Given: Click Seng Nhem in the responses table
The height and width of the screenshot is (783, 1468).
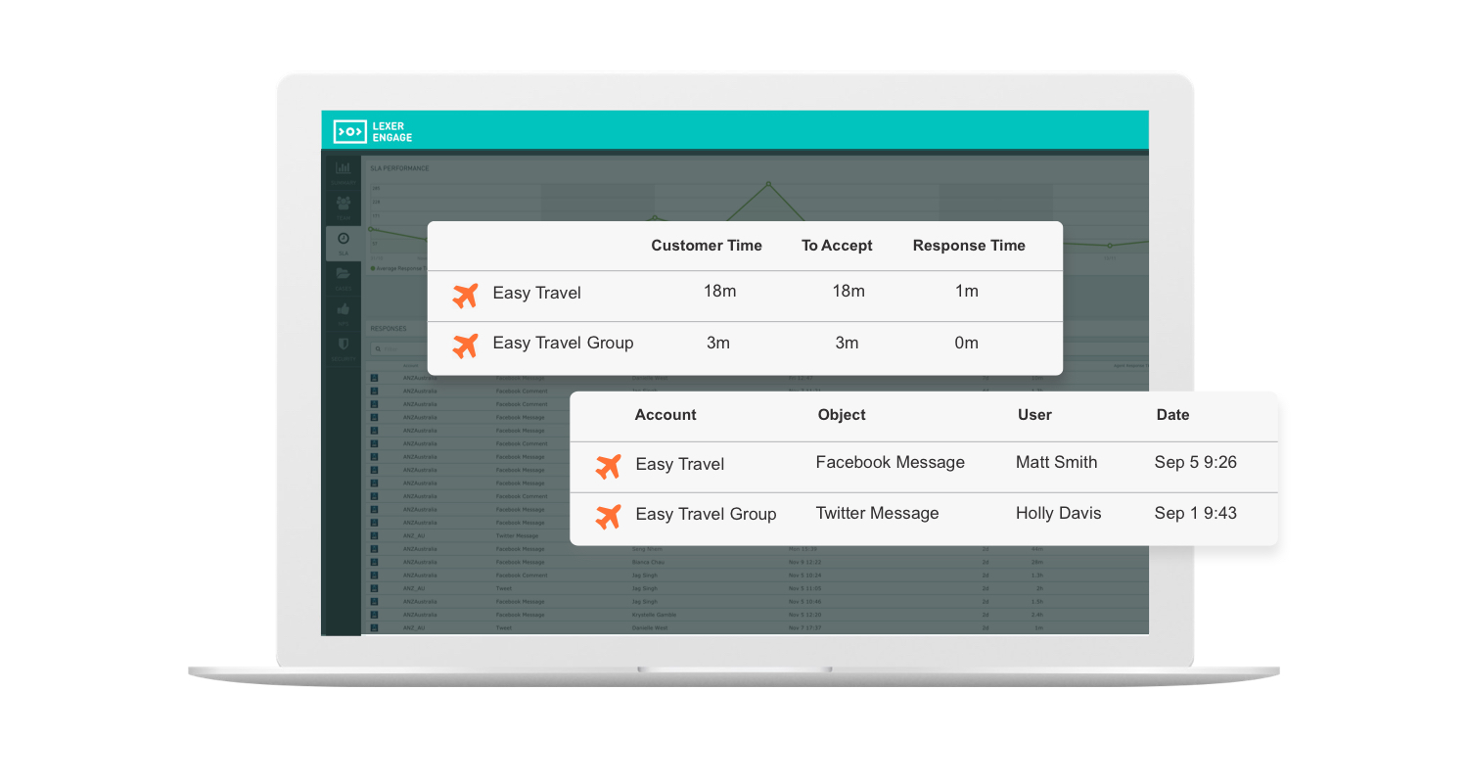Looking at the screenshot, I should pos(649,549).
